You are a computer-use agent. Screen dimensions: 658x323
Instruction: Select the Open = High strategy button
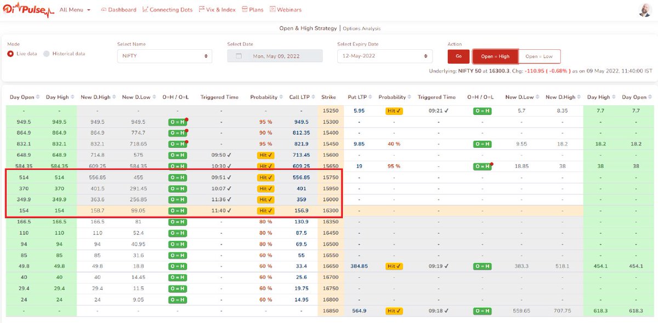[x=495, y=56]
